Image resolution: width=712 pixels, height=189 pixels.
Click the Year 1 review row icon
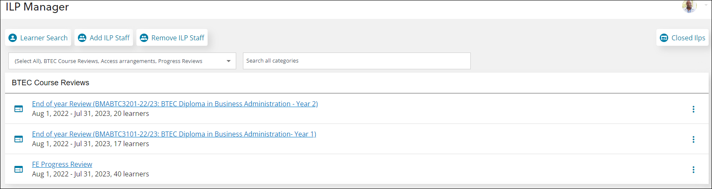pos(19,139)
